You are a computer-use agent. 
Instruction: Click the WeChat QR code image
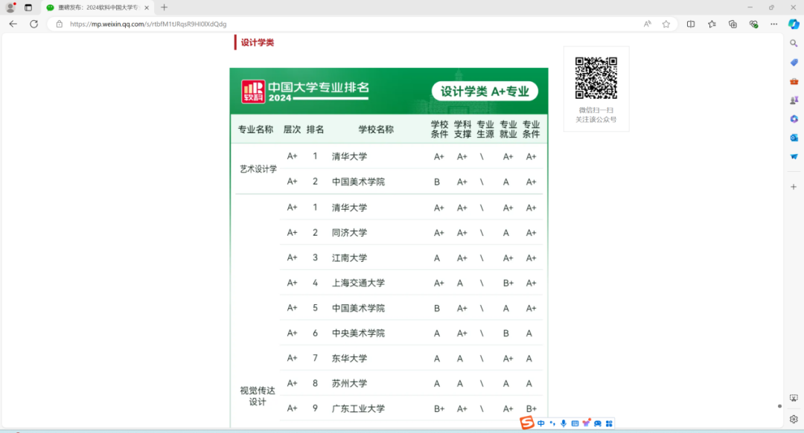[596, 78]
